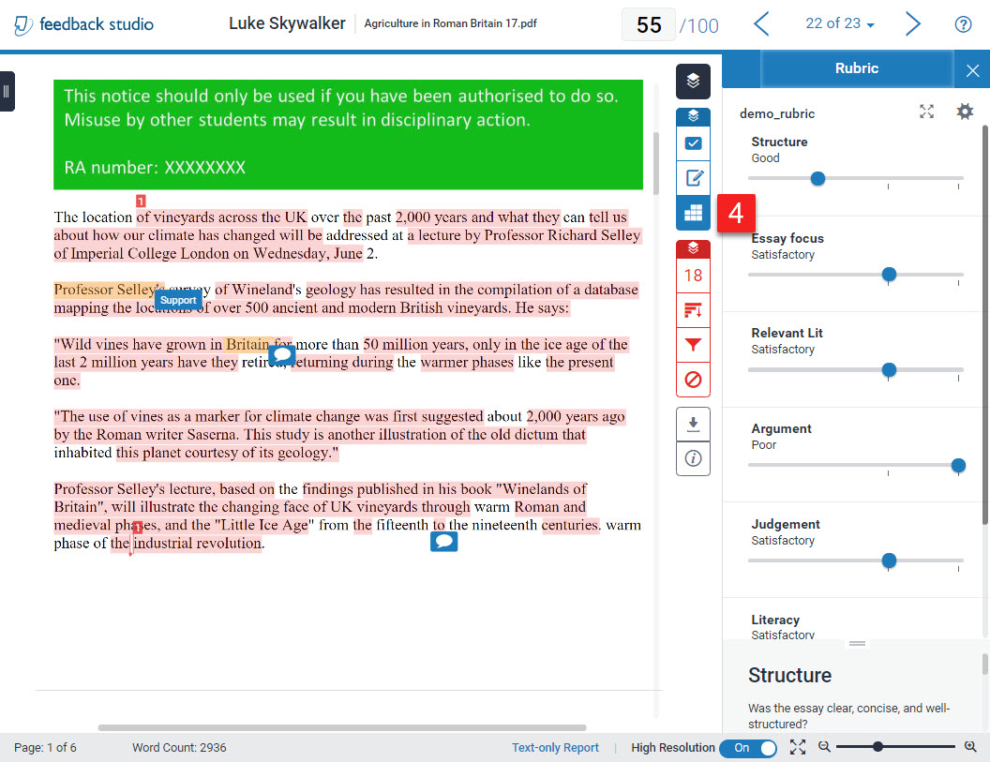Expand the left side panel handle
Image resolution: width=990 pixels, height=762 pixels.
pos(7,91)
